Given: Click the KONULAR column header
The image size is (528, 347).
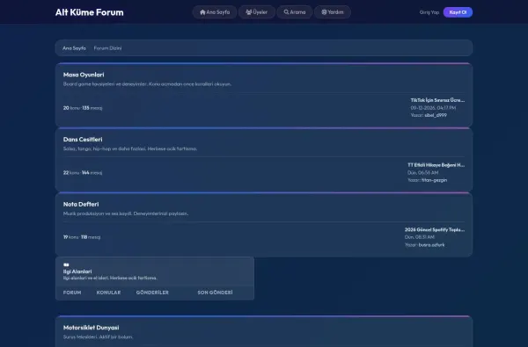Looking at the screenshot, I should [108, 293].
